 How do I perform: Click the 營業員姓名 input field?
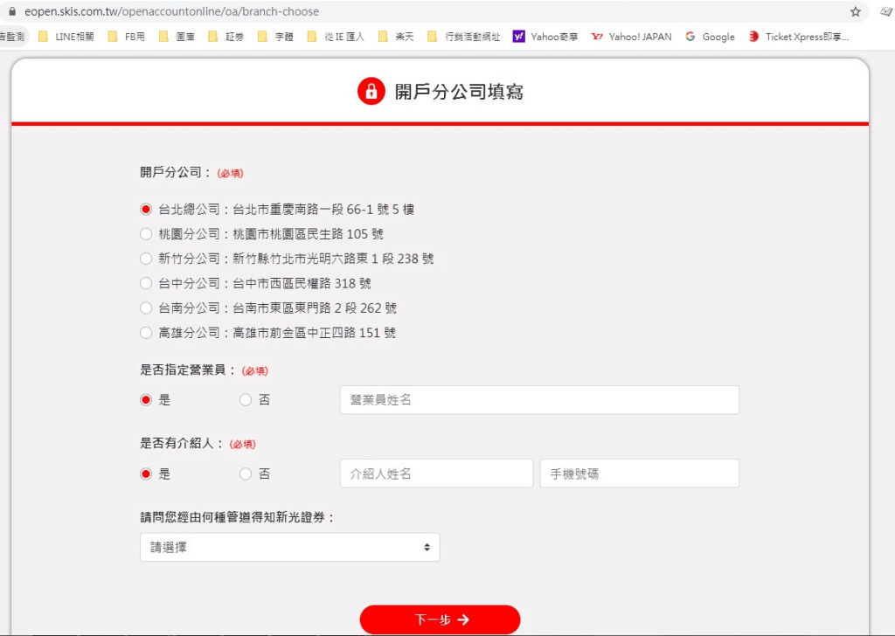539,400
